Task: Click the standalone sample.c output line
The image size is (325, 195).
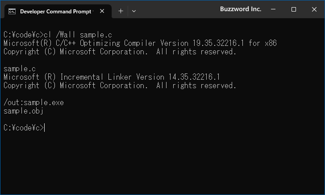Action: click(20, 69)
